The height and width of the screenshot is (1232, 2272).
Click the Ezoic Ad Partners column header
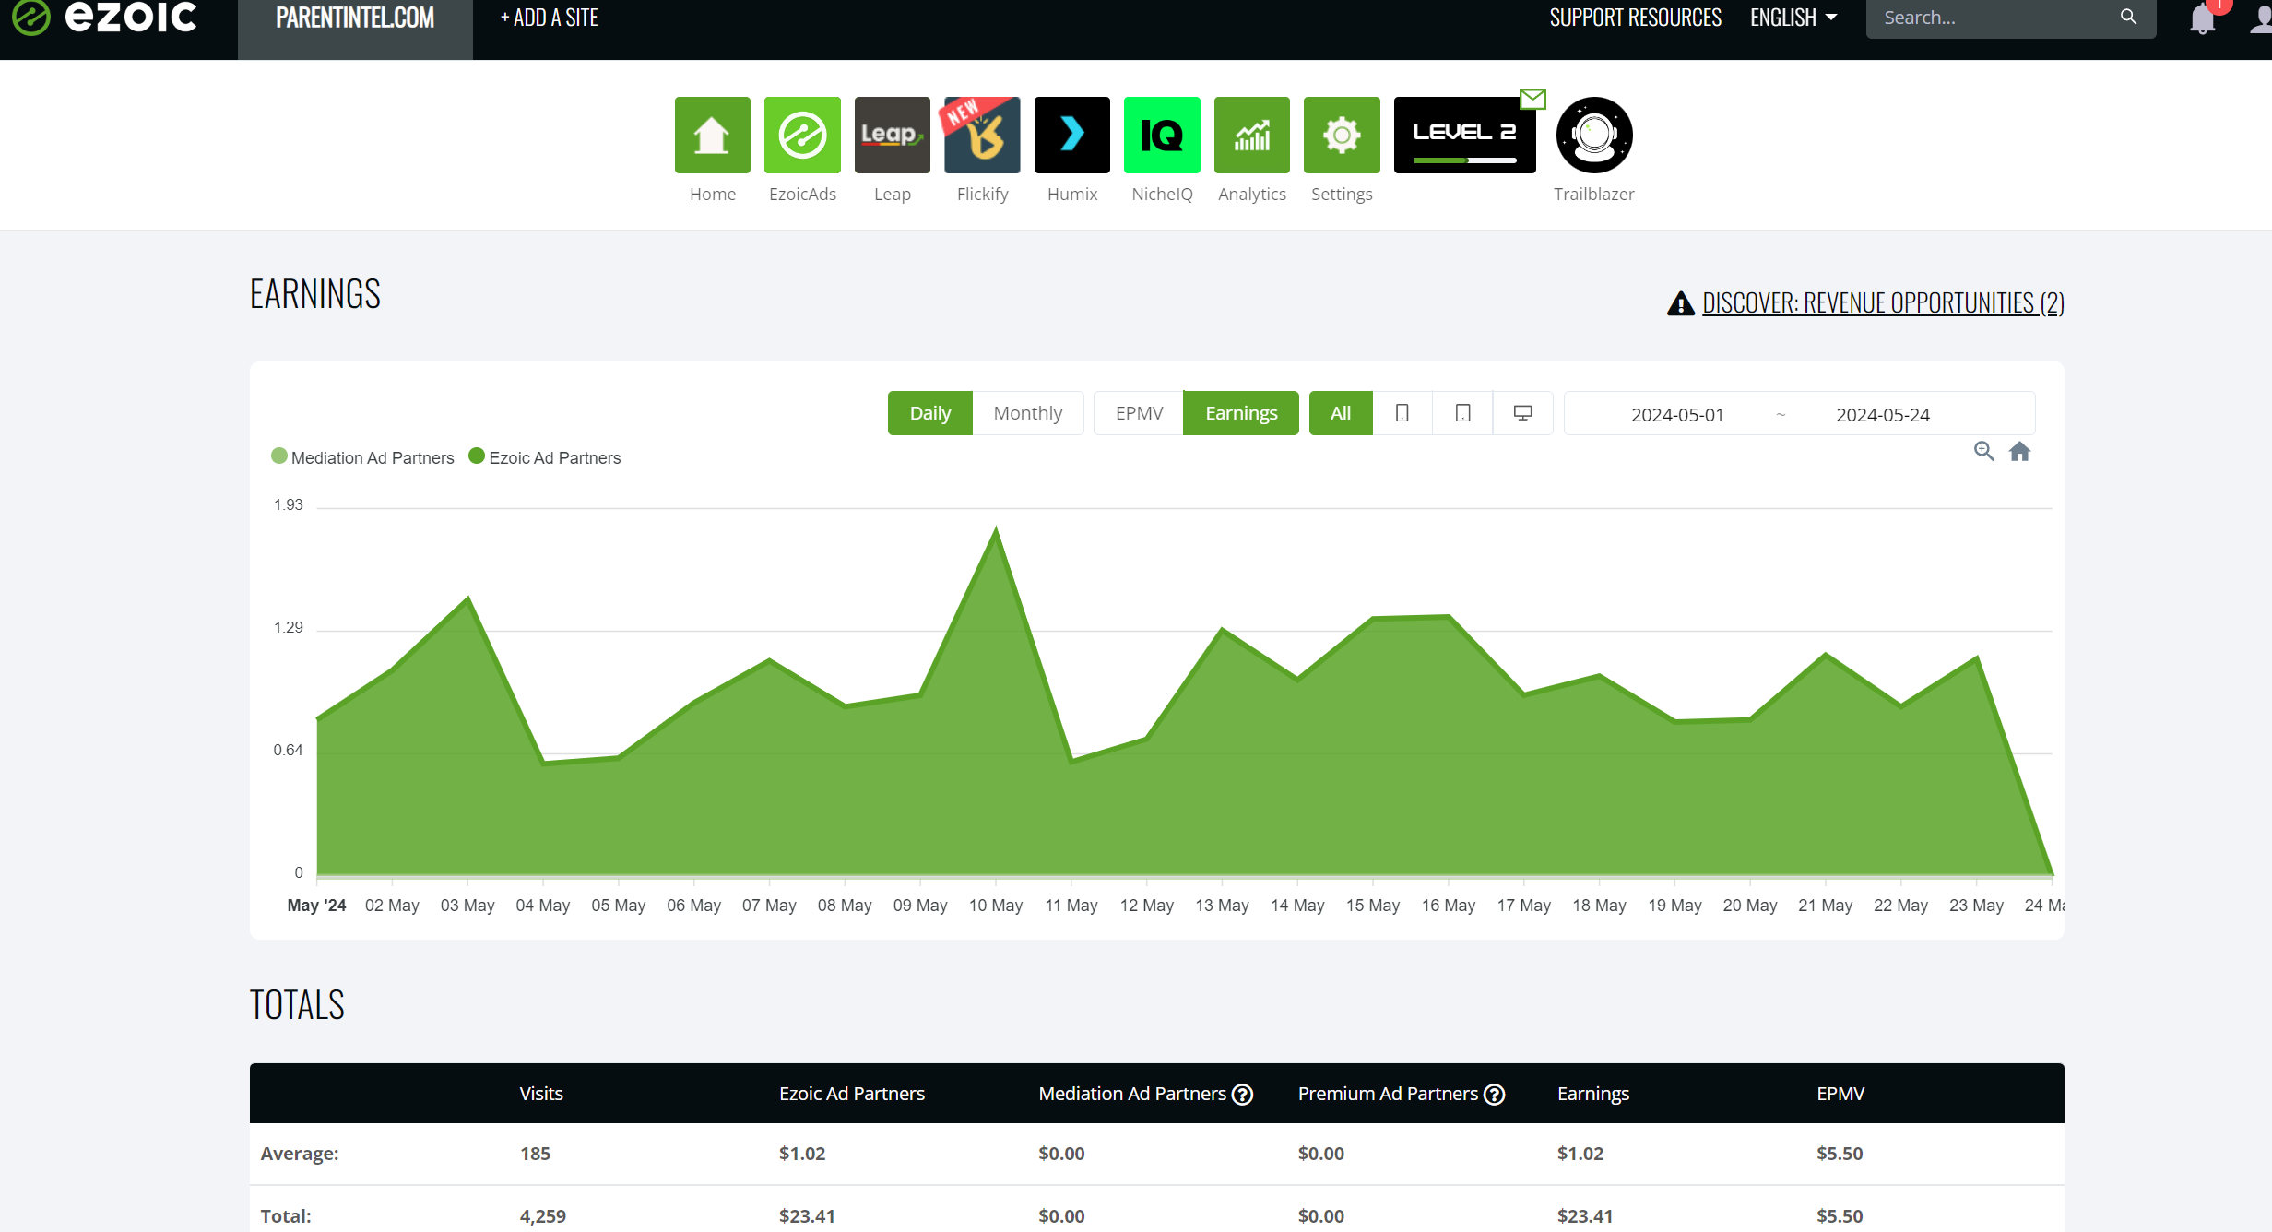(x=852, y=1094)
